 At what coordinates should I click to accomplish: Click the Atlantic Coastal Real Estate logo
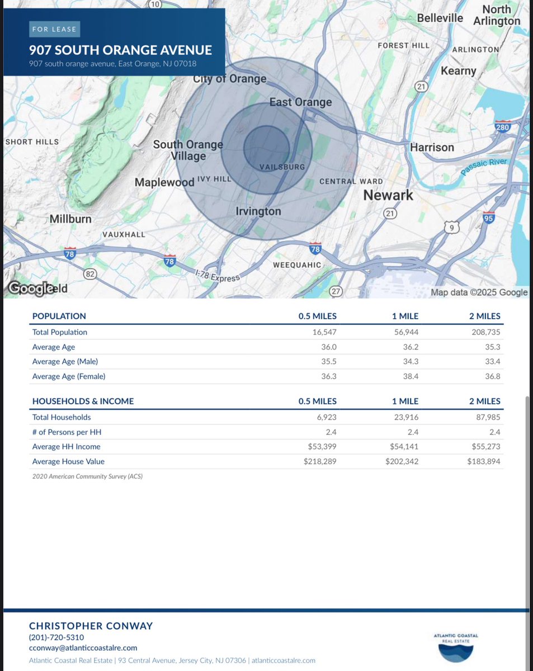[x=456, y=647]
